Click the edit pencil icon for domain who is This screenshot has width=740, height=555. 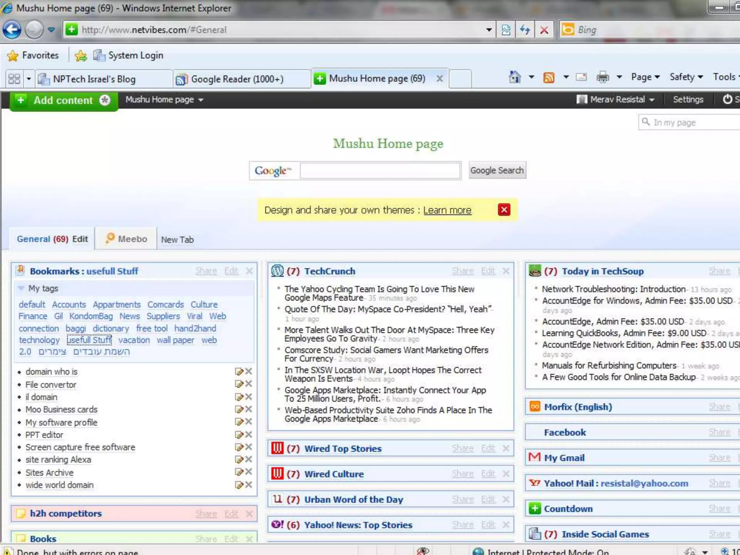tap(239, 371)
